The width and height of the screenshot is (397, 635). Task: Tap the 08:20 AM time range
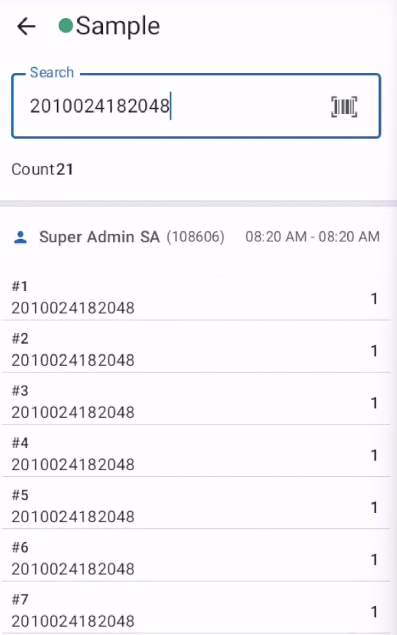[x=312, y=237]
